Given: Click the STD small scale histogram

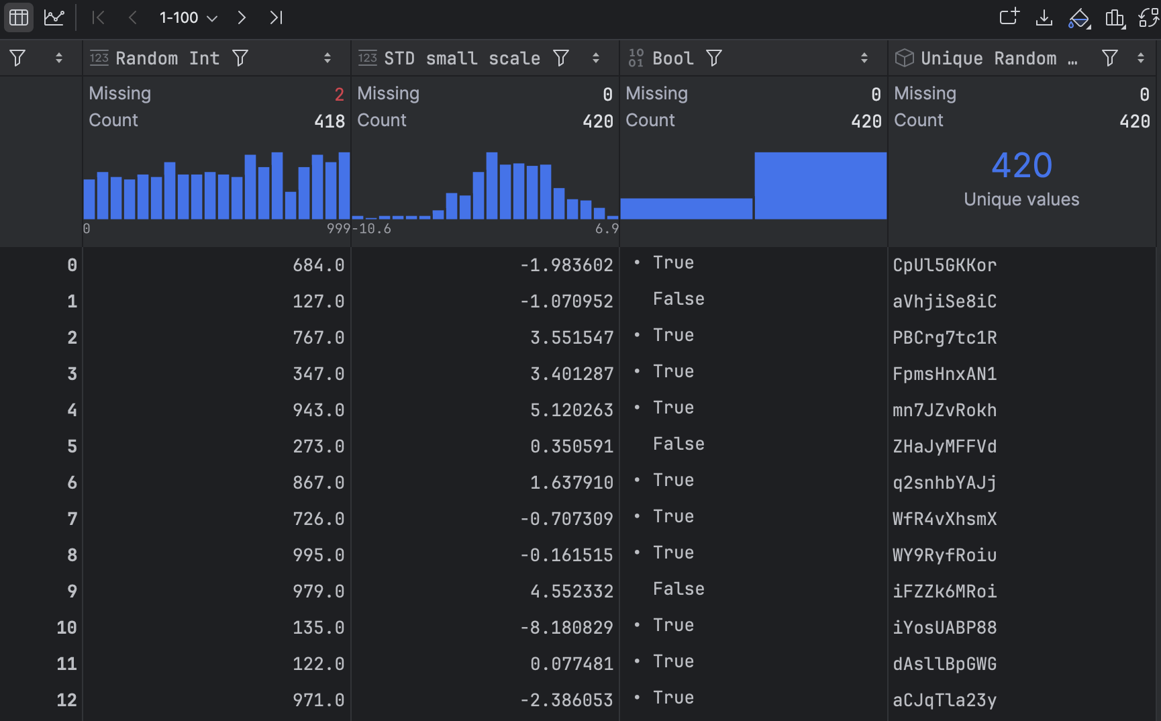Looking at the screenshot, I should click(485, 186).
